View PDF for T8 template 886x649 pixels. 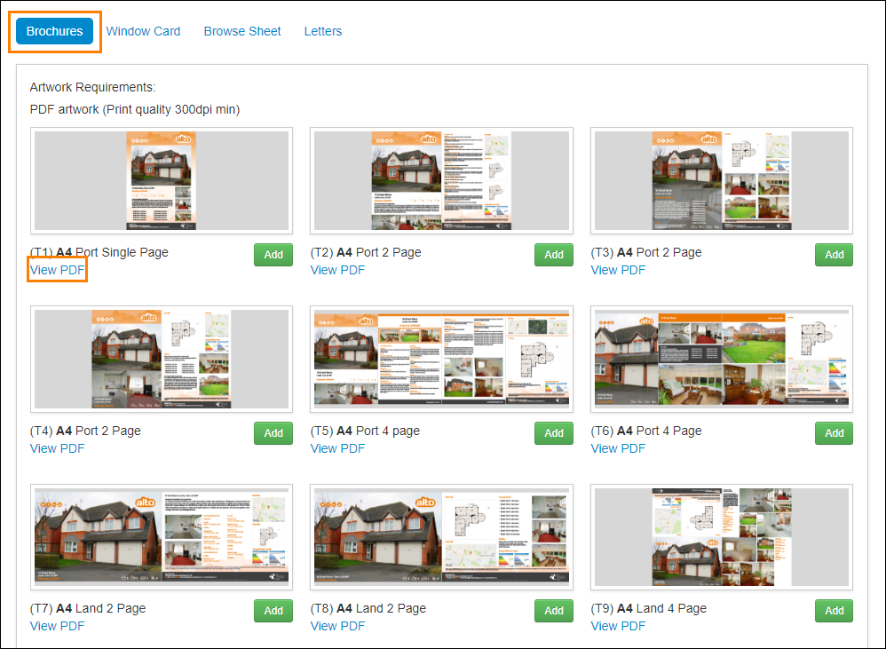[337, 626]
